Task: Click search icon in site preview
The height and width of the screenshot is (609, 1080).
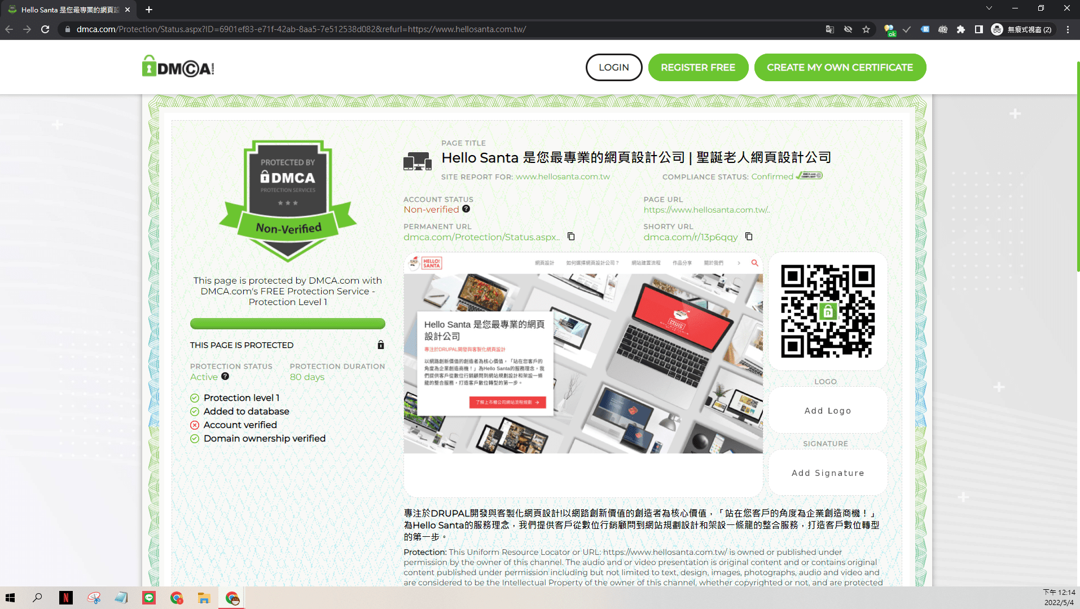Action: tap(754, 263)
